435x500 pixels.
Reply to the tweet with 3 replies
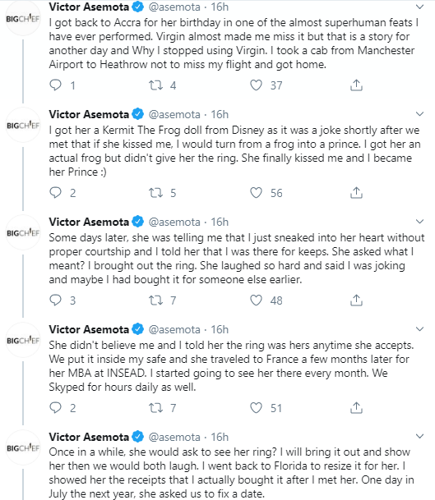[x=56, y=300]
